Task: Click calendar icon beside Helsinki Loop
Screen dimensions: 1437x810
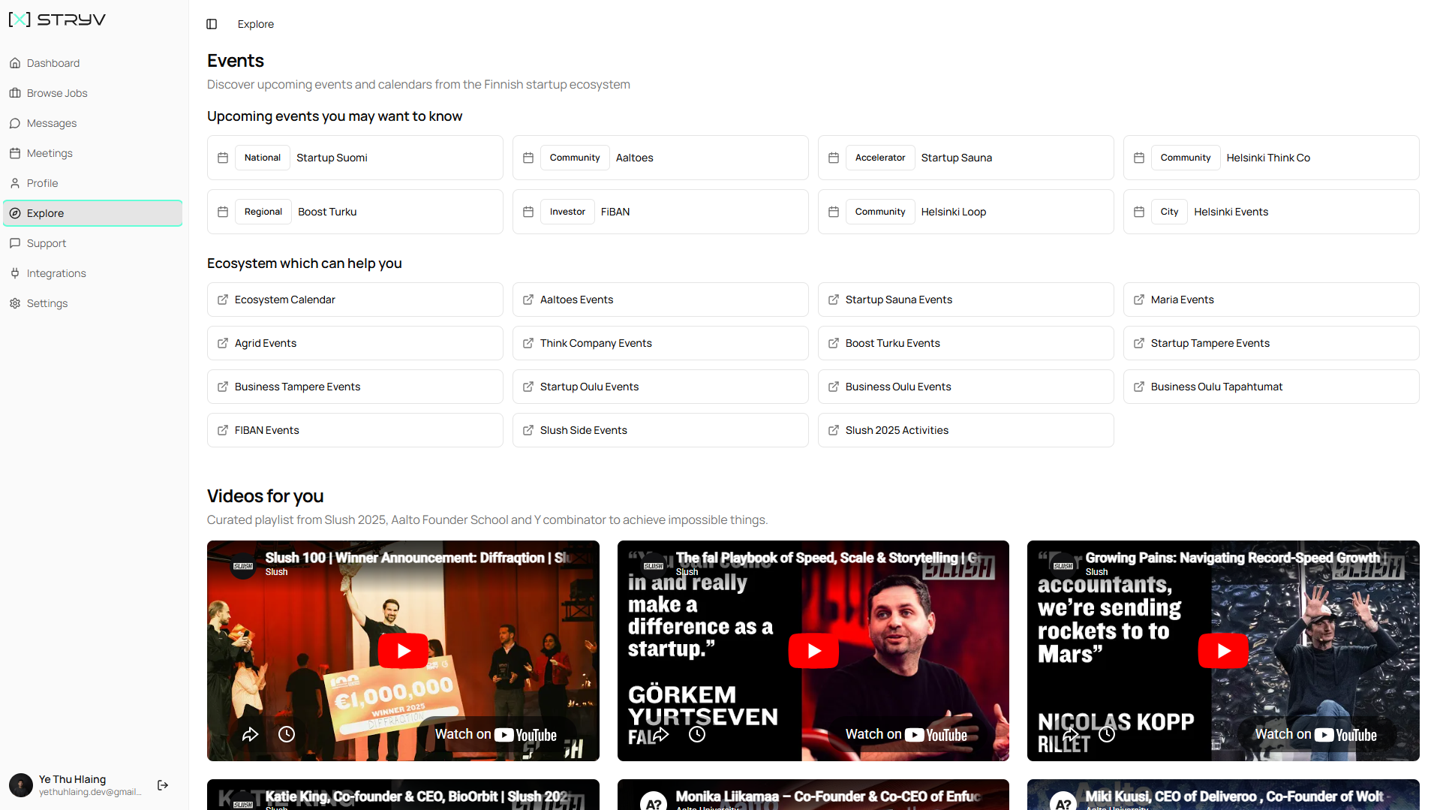Action: pos(834,212)
